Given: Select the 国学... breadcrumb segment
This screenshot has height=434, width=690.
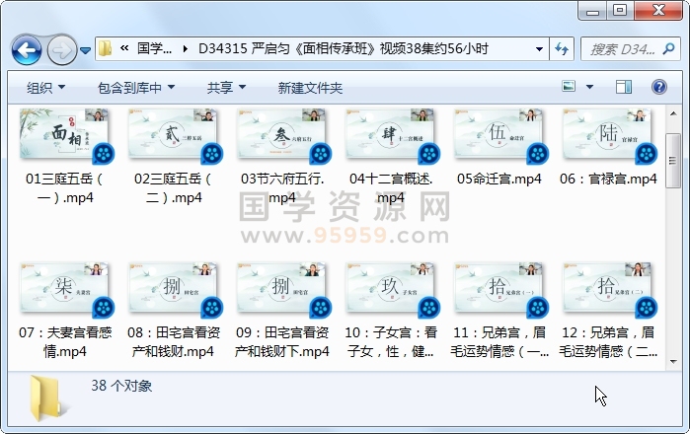Looking at the screenshot, I should point(154,48).
